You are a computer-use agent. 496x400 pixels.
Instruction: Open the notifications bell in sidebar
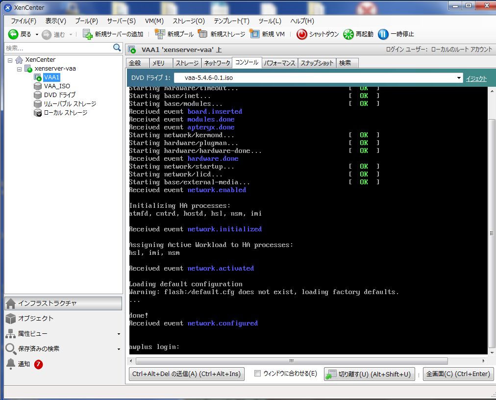[11, 364]
